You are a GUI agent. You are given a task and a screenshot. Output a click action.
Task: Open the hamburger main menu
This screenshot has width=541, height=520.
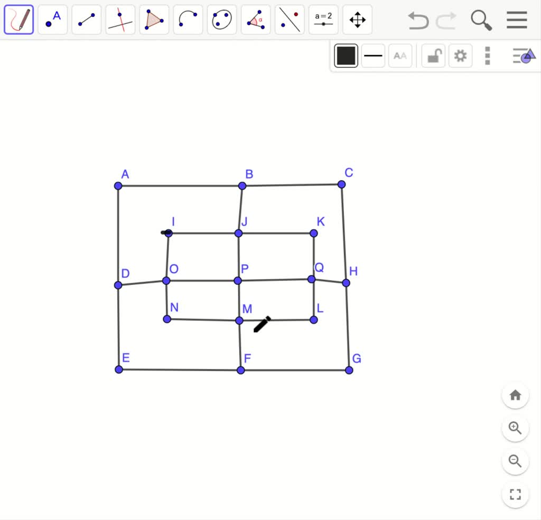[517, 20]
